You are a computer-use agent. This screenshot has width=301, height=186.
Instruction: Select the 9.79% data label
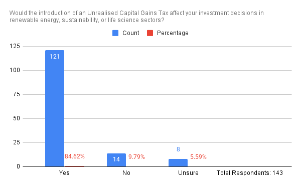(x=136, y=157)
